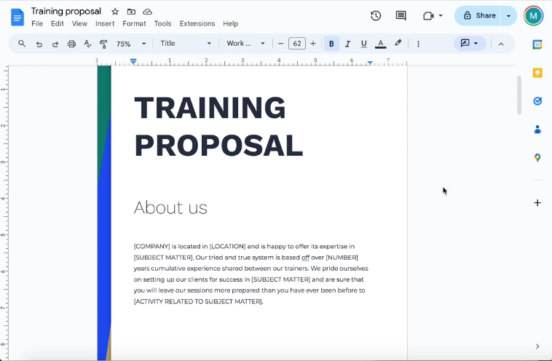Image resolution: width=552 pixels, height=361 pixels.
Task: Toggle italic formatting
Action: point(347,44)
